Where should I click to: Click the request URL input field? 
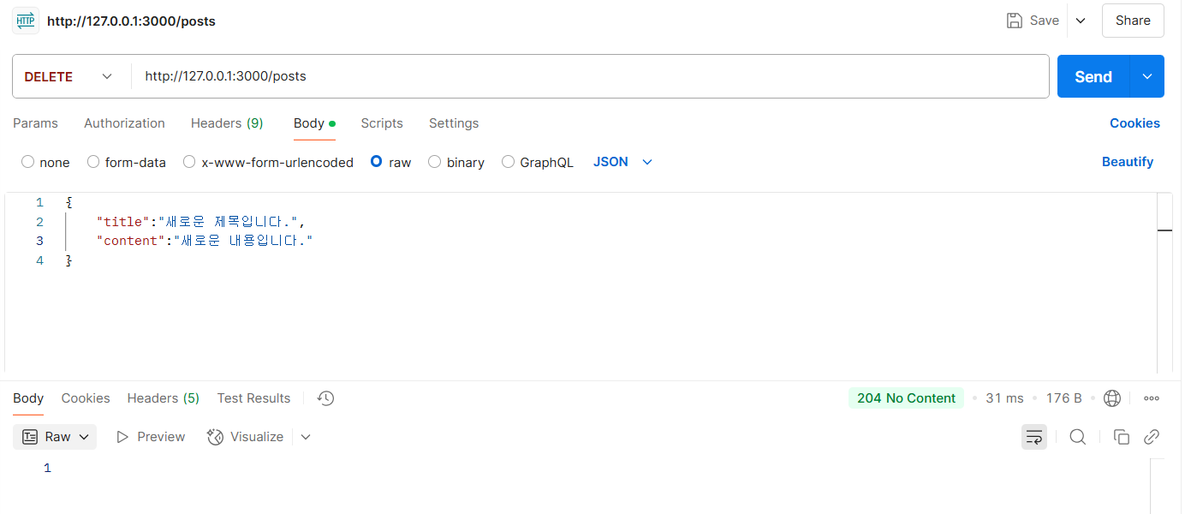click(591, 76)
